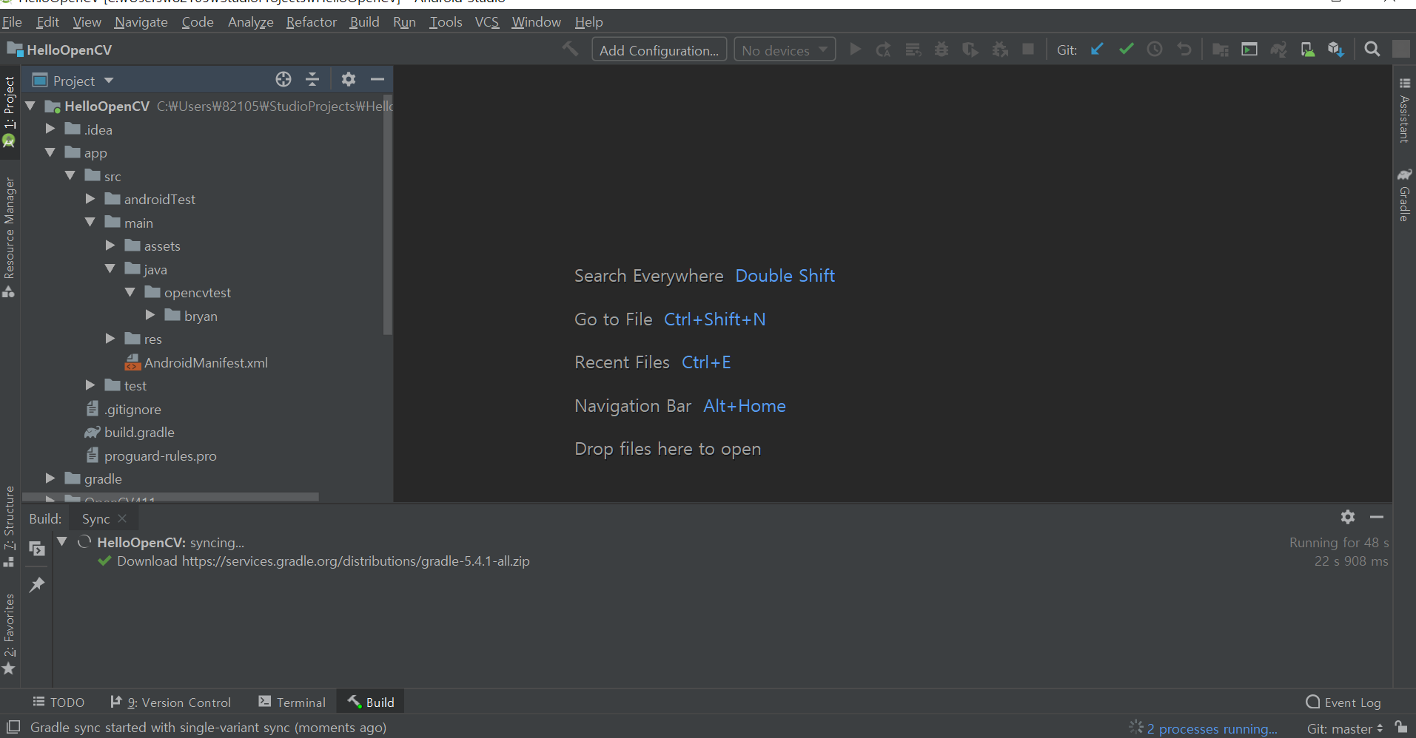Open the Project Structure icon
Screen dimensions: 1416x738
point(1221,50)
